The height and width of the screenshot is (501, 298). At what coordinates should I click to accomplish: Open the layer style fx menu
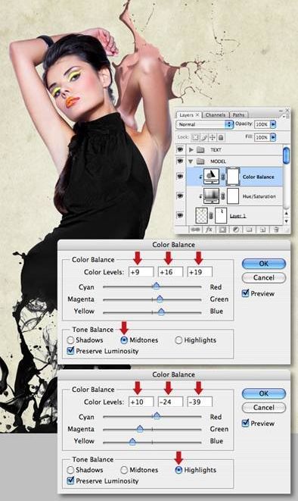209,230
